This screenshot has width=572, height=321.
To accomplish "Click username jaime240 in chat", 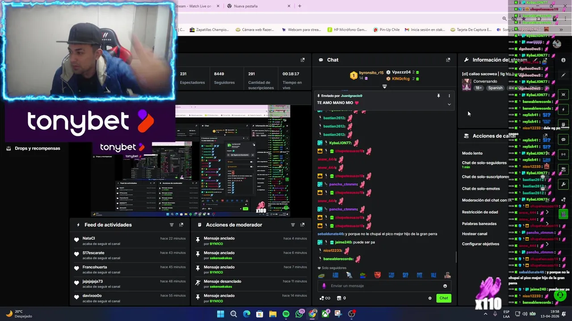I will click(x=343, y=242).
